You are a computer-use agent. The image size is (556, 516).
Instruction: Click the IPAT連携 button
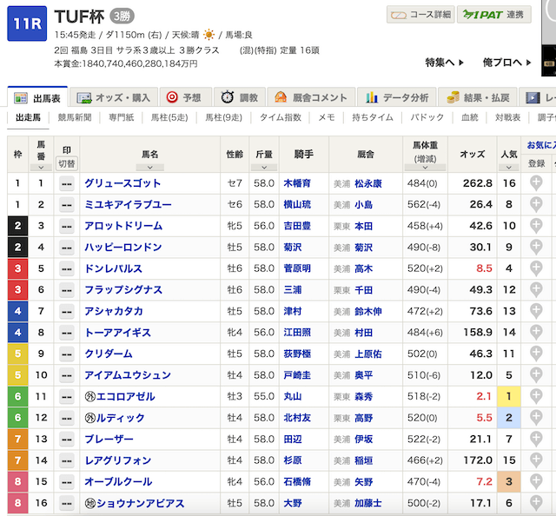pyautogui.click(x=493, y=15)
